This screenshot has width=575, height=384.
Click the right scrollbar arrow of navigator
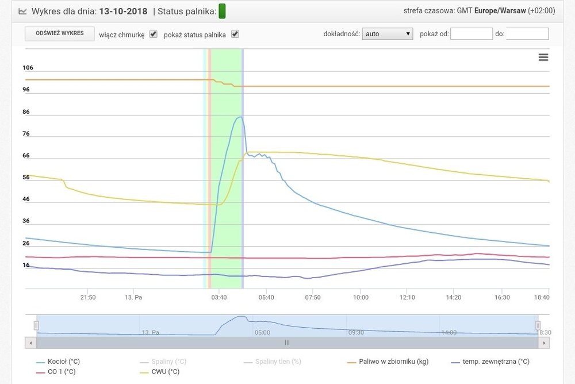click(x=543, y=342)
